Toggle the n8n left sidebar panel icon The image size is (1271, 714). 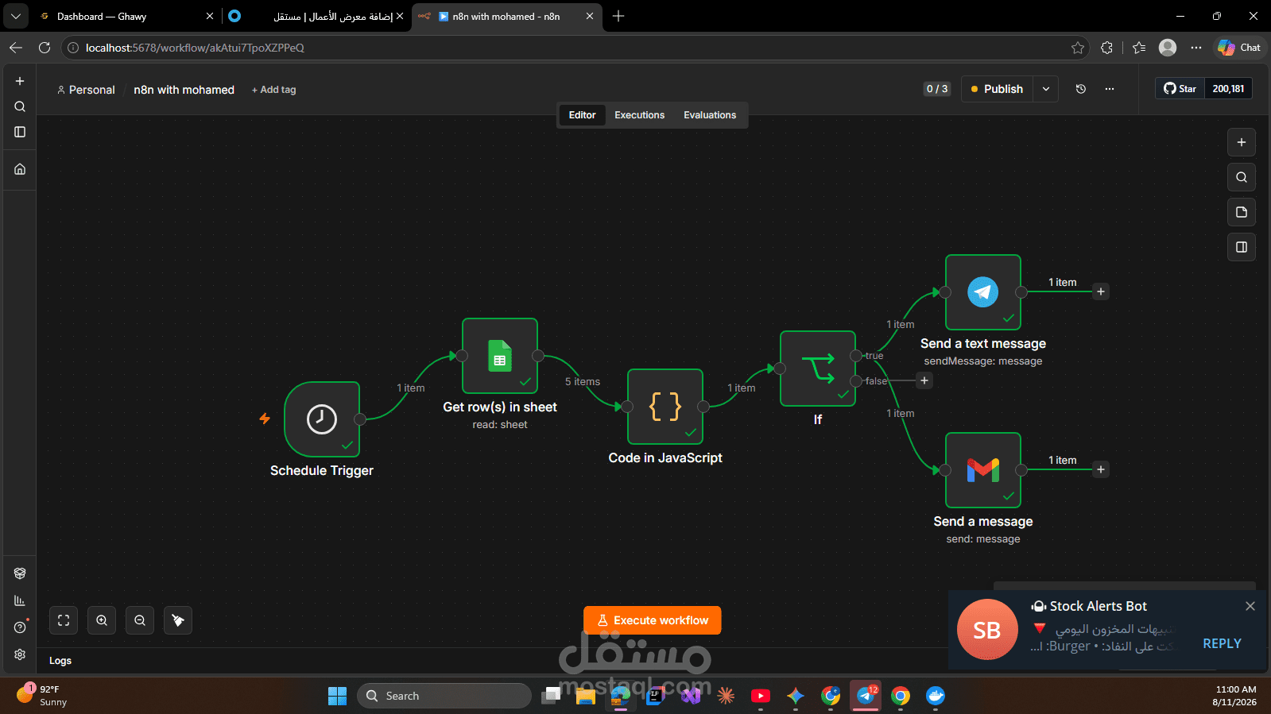pyautogui.click(x=20, y=132)
